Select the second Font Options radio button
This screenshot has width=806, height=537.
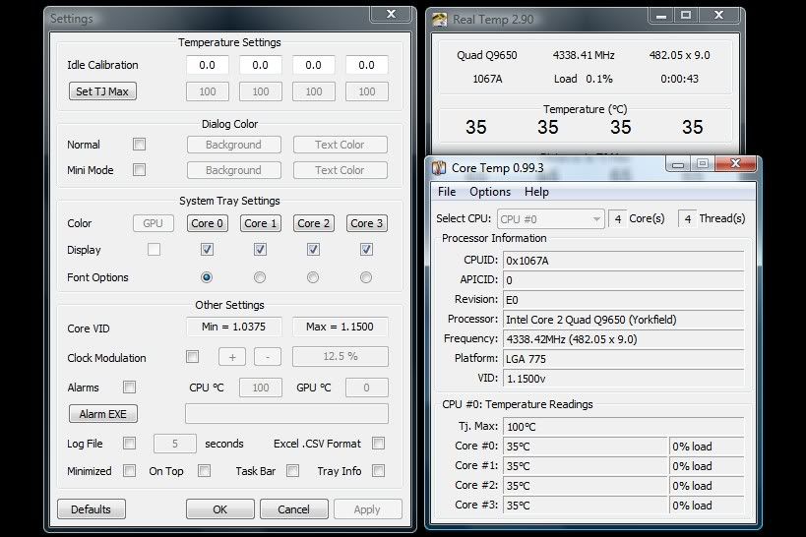(260, 277)
